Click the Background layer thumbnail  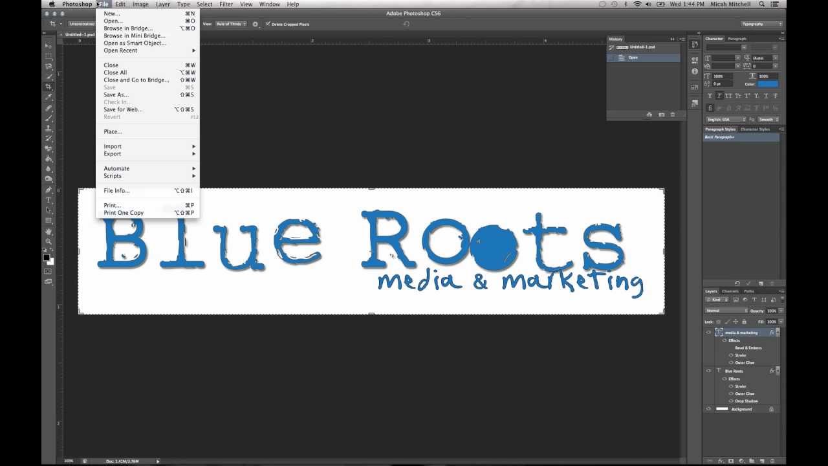[722, 409]
